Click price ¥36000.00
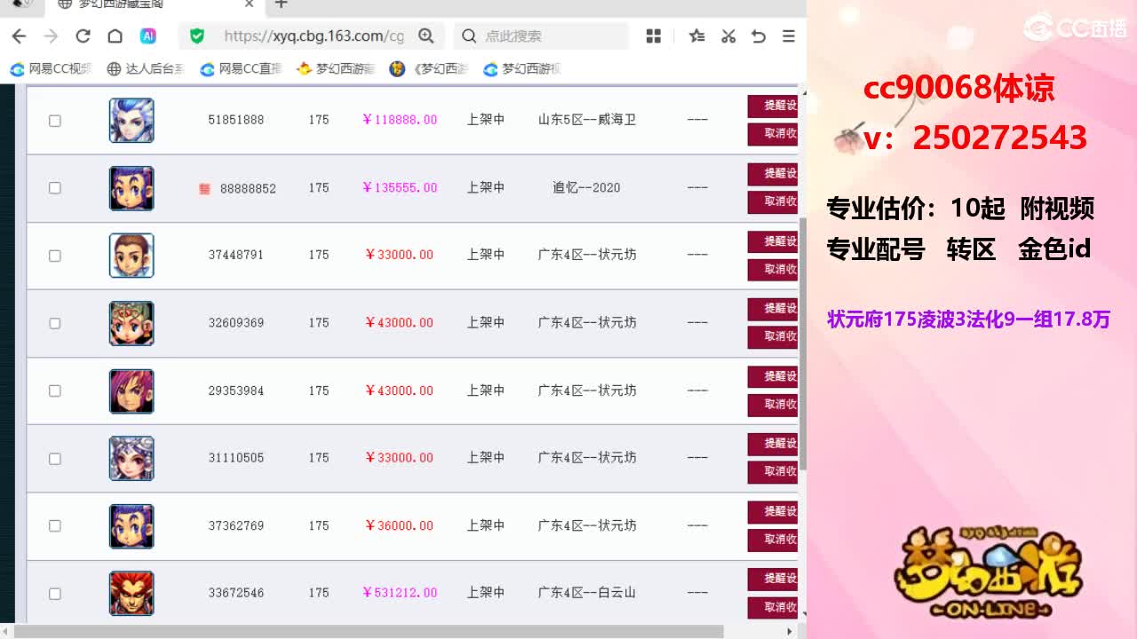The image size is (1137, 639). [x=400, y=525]
